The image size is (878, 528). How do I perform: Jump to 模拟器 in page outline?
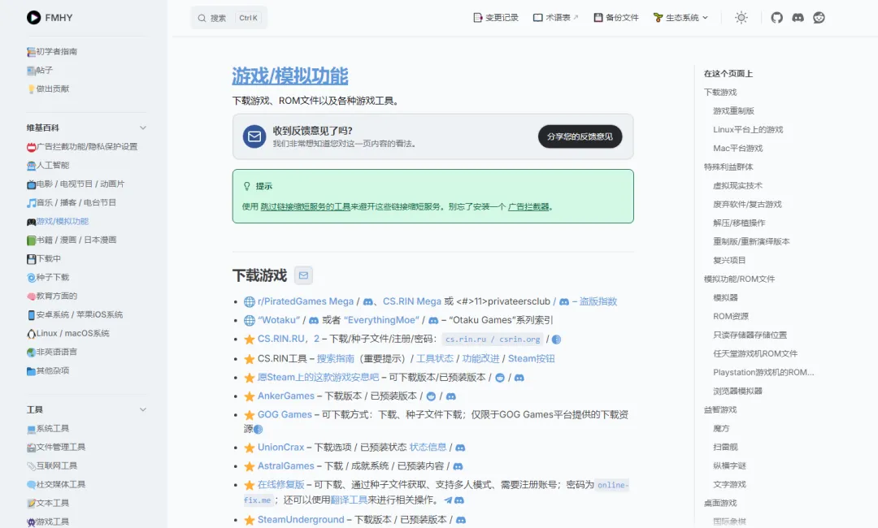click(725, 297)
